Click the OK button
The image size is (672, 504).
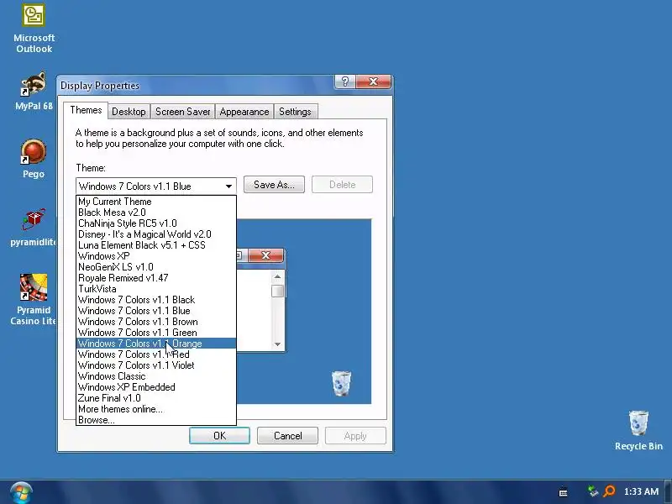pos(219,436)
